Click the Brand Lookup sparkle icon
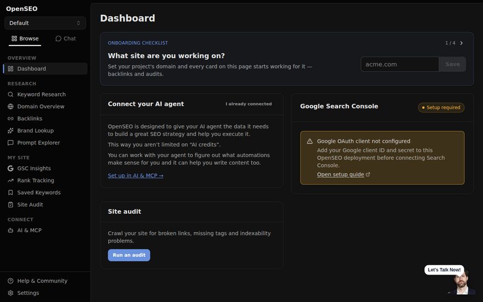 coord(10,131)
